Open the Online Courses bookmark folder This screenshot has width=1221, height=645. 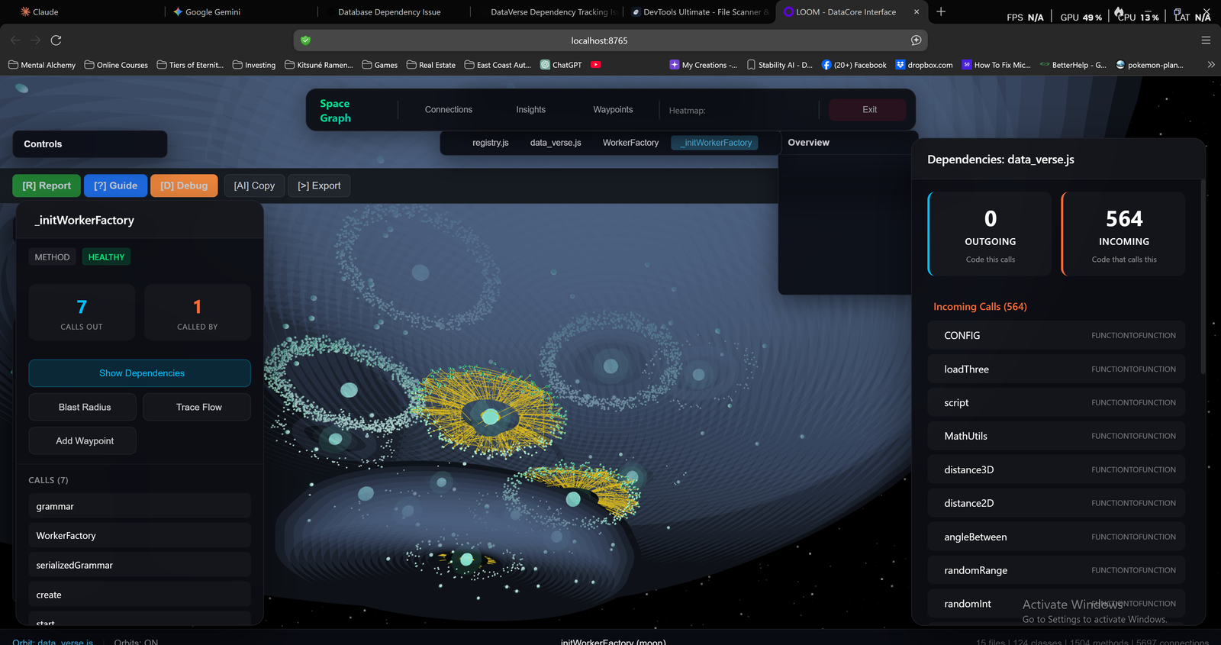[116, 65]
